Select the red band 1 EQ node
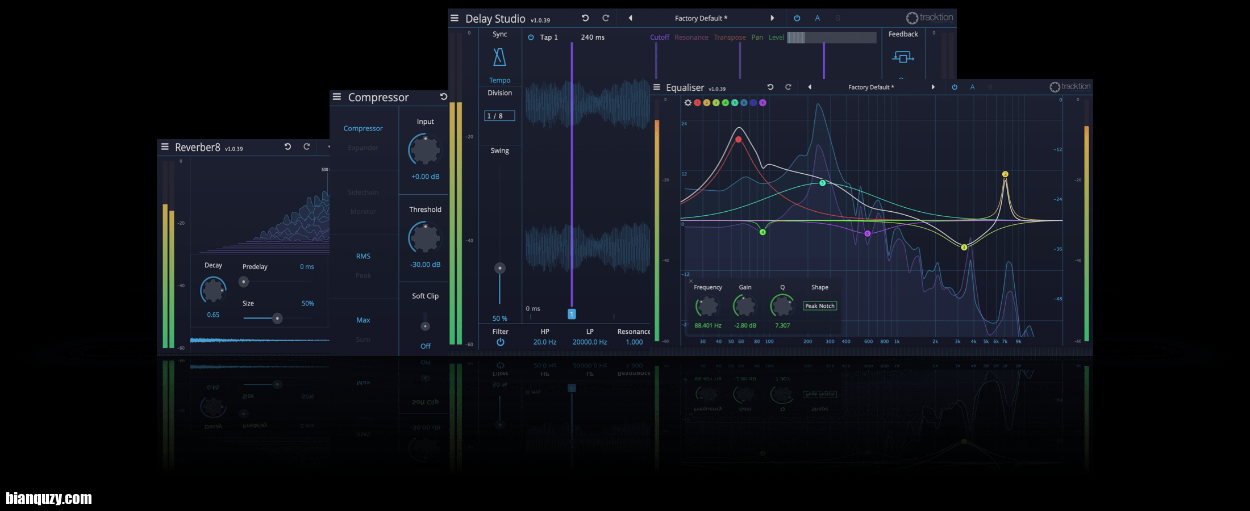The width and height of the screenshot is (1250, 511). 739,140
